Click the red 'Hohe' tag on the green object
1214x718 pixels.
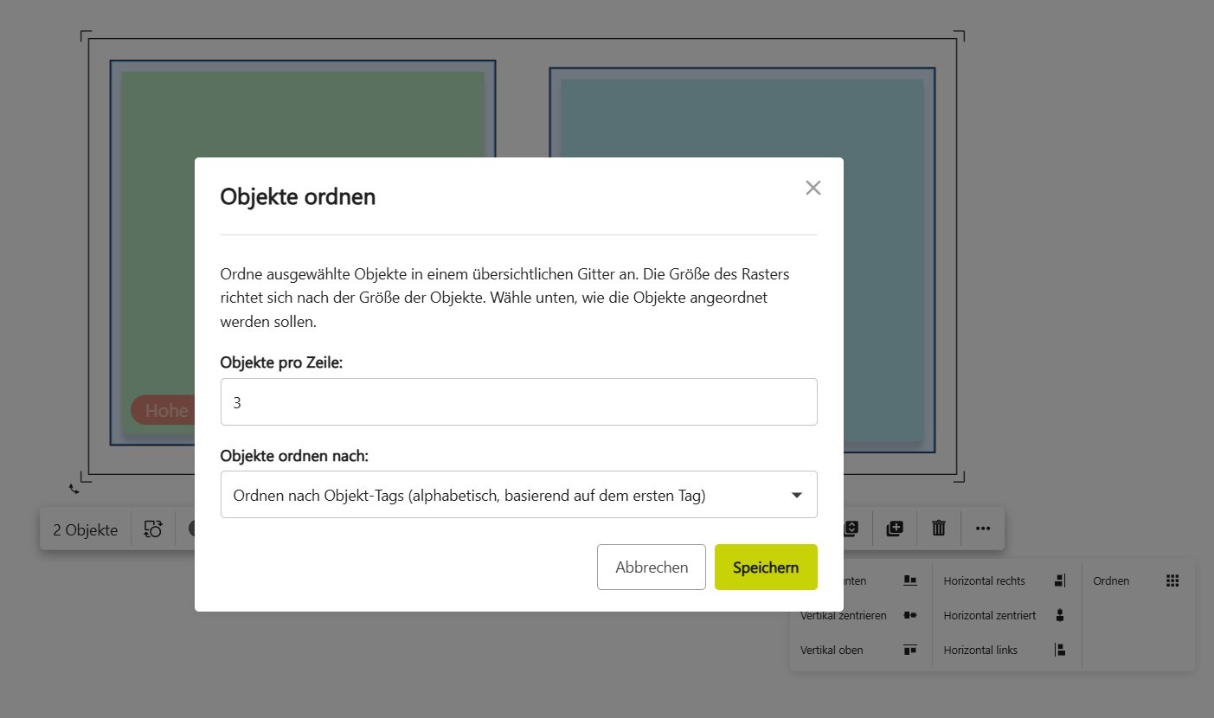pyautogui.click(x=166, y=410)
